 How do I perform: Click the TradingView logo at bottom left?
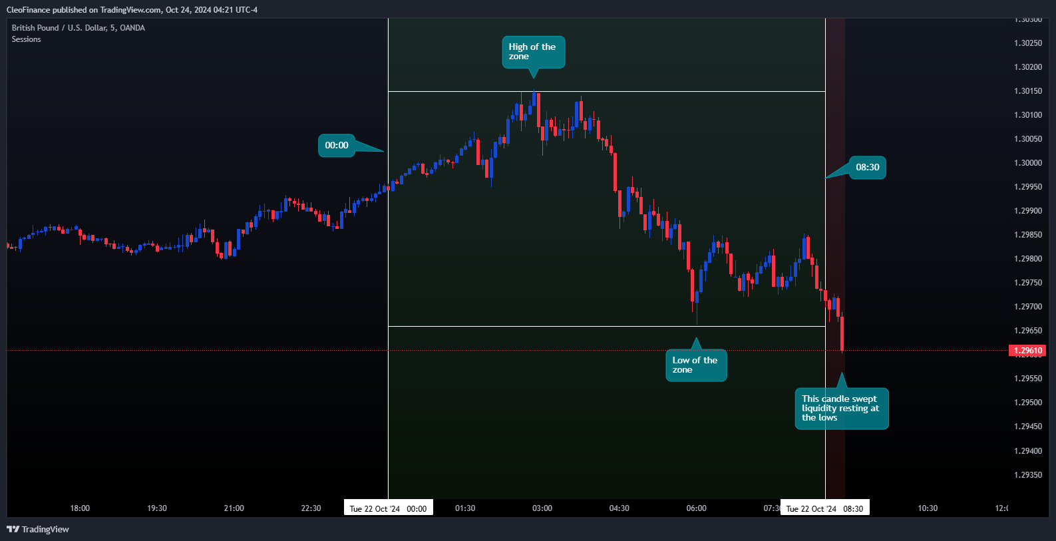(38, 529)
